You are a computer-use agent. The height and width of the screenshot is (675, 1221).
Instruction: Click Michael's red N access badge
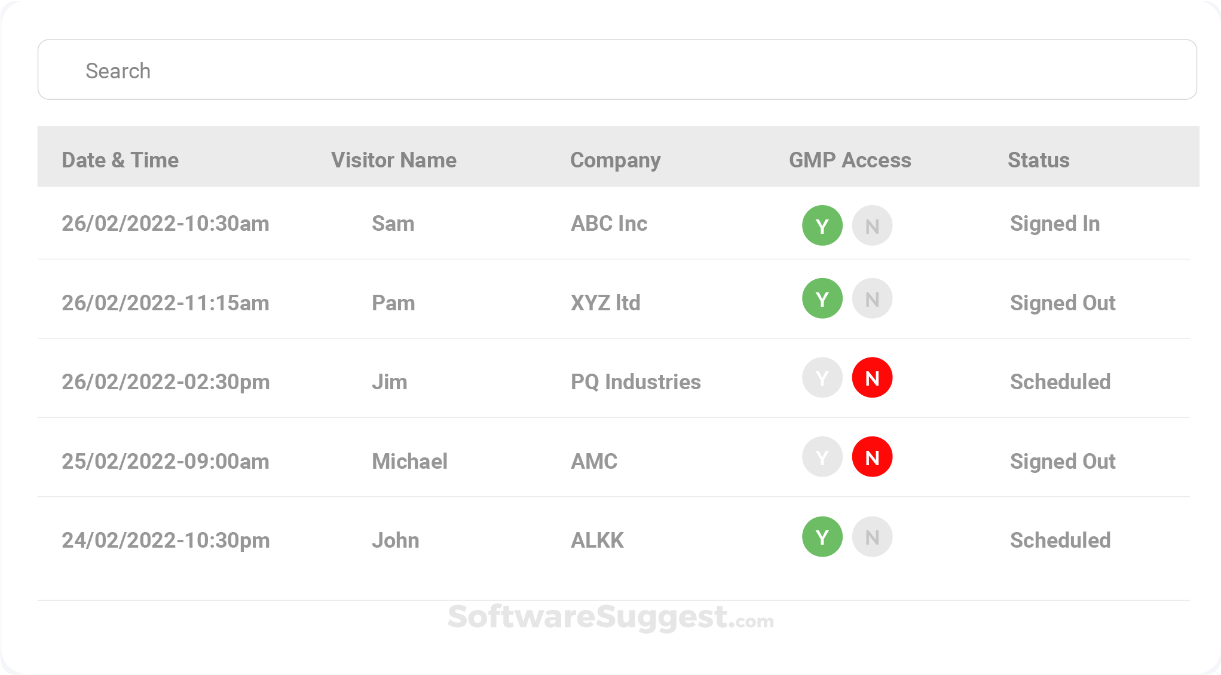coord(872,457)
